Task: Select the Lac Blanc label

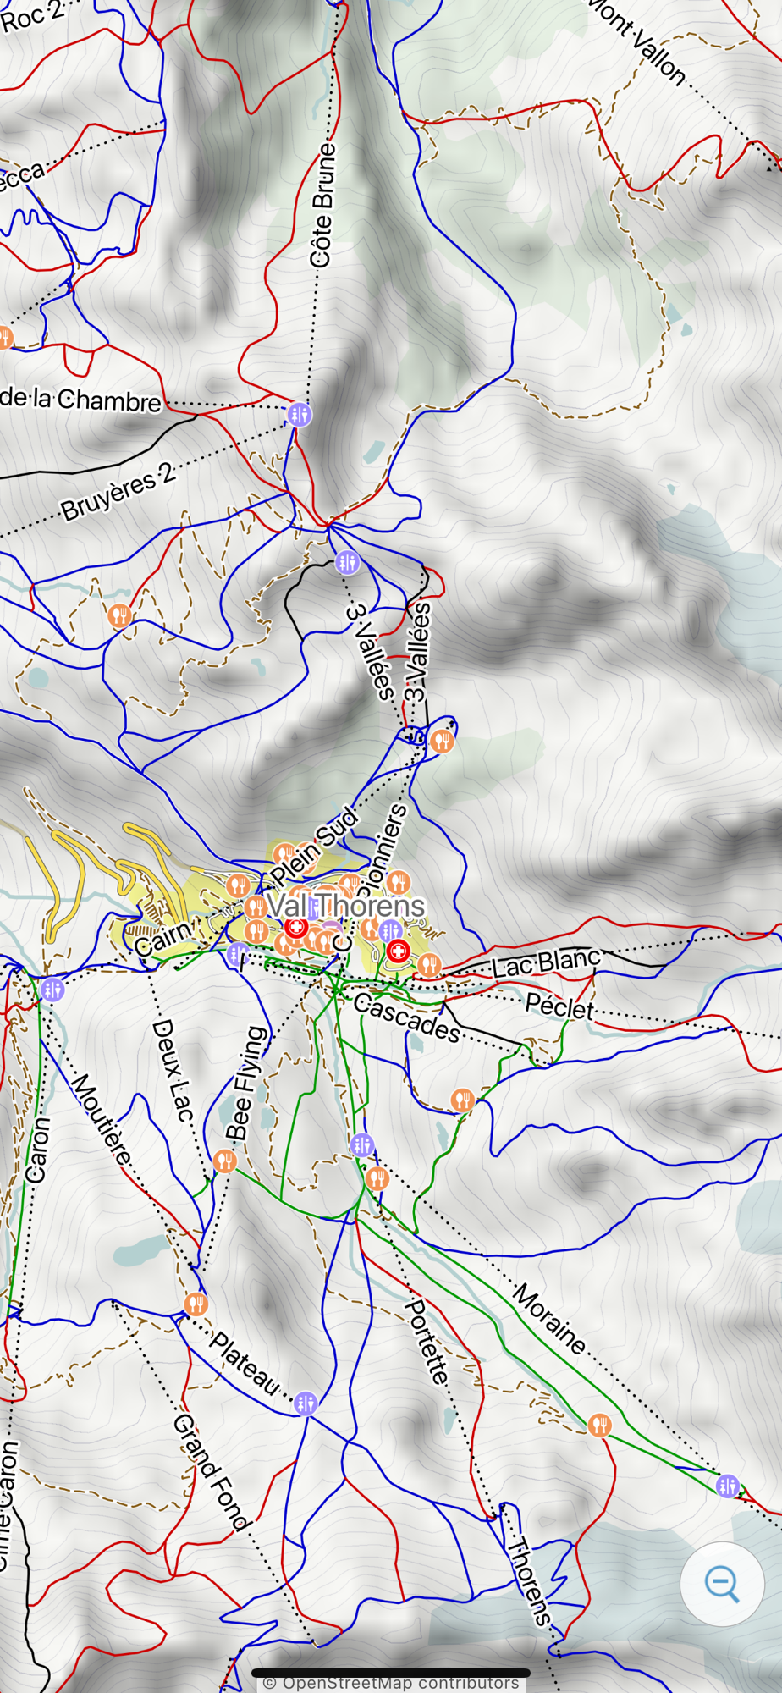Action: [x=547, y=963]
